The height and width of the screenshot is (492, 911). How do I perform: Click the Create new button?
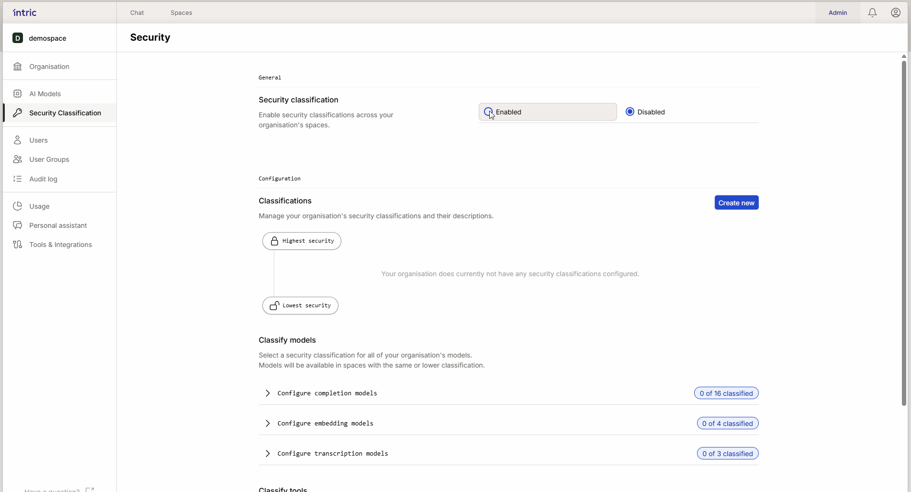[x=736, y=203]
